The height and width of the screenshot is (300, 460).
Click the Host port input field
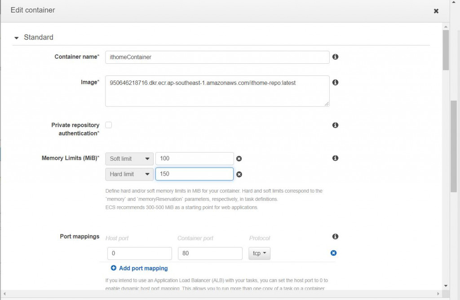coord(139,253)
